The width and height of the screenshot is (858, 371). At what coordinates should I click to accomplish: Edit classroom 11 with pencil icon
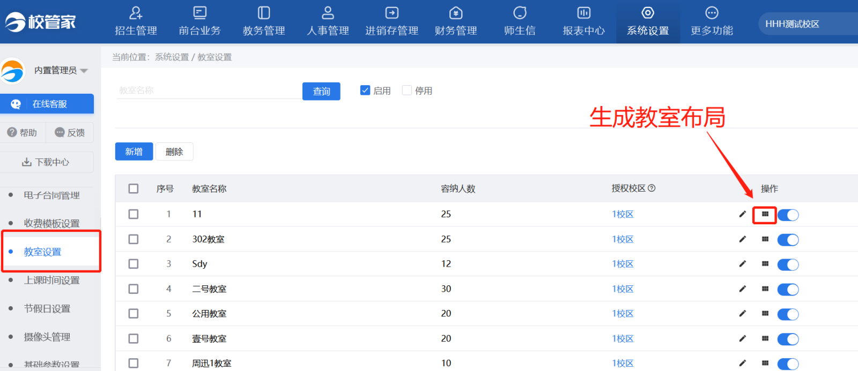[742, 214]
